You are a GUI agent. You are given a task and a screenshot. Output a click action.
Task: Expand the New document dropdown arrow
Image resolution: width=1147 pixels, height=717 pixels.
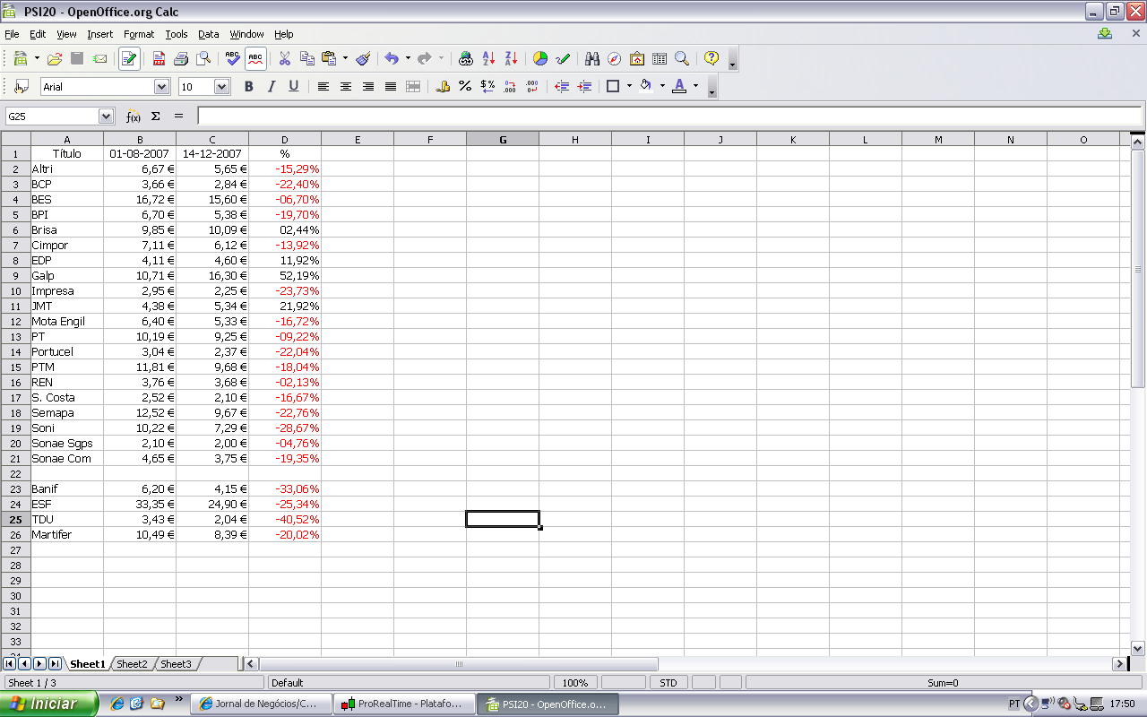click(x=37, y=59)
